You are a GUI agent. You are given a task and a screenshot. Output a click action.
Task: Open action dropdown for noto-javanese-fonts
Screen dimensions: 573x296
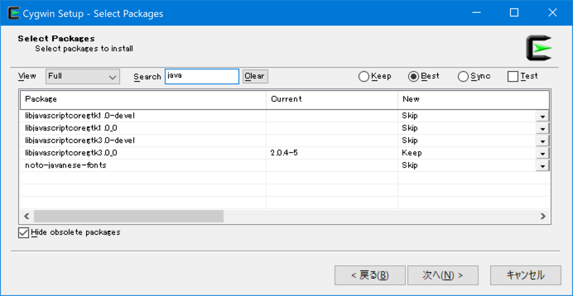(543, 165)
